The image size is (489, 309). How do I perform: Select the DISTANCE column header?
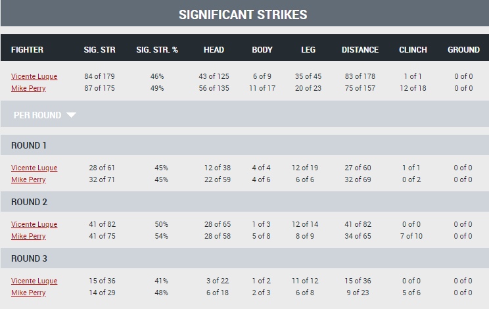point(360,50)
